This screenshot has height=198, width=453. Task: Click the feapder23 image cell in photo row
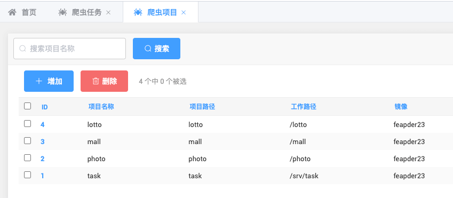(x=409, y=159)
